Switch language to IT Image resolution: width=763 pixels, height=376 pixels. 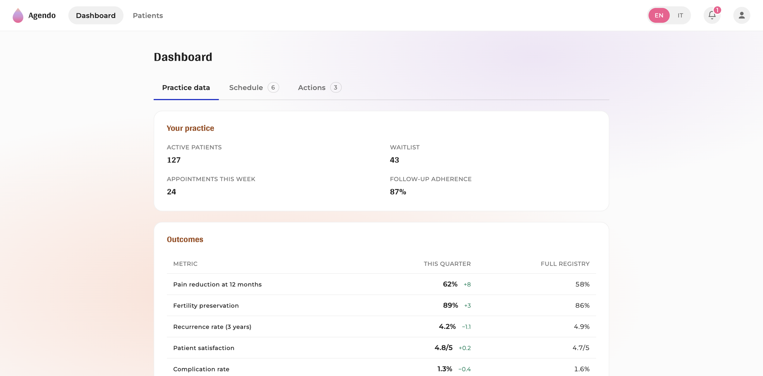pyautogui.click(x=680, y=15)
